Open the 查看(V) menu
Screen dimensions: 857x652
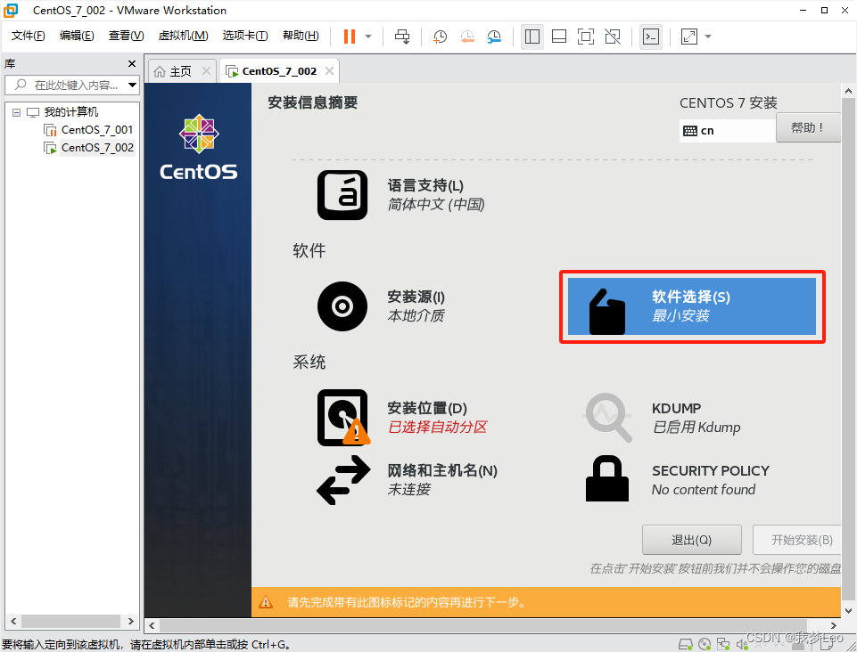[x=126, y=36]
